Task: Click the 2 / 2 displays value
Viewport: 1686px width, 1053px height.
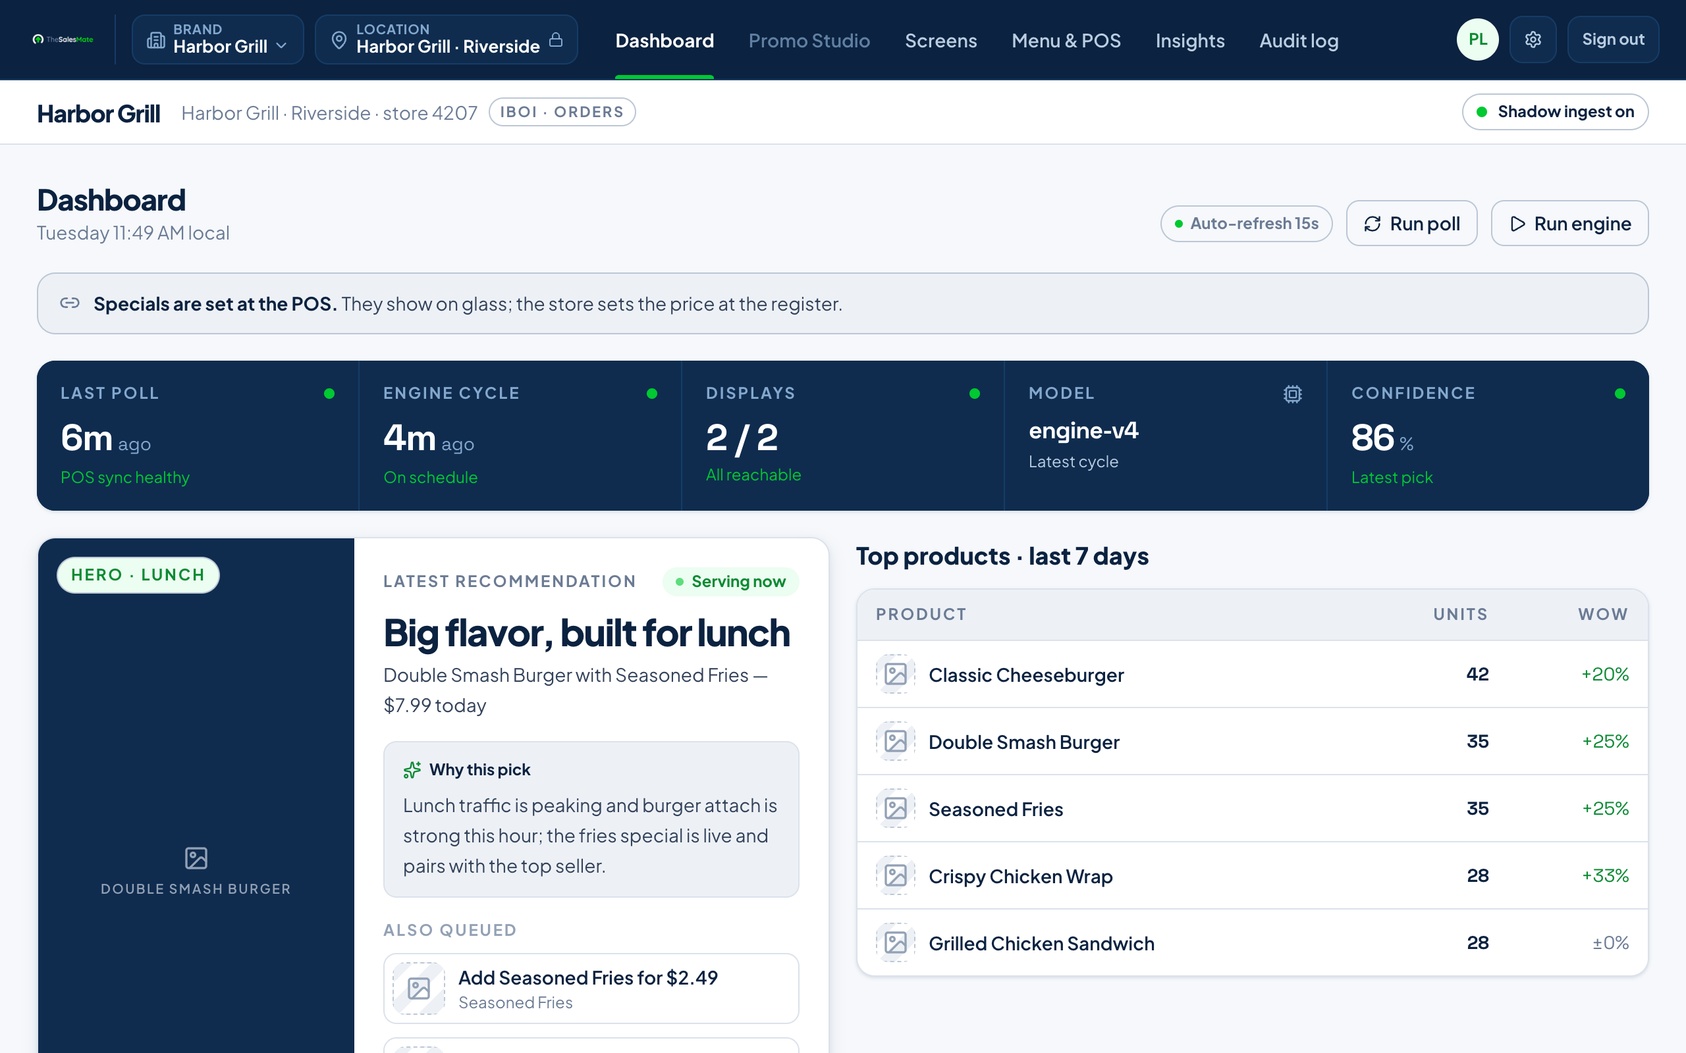Action: click(742, 438)
